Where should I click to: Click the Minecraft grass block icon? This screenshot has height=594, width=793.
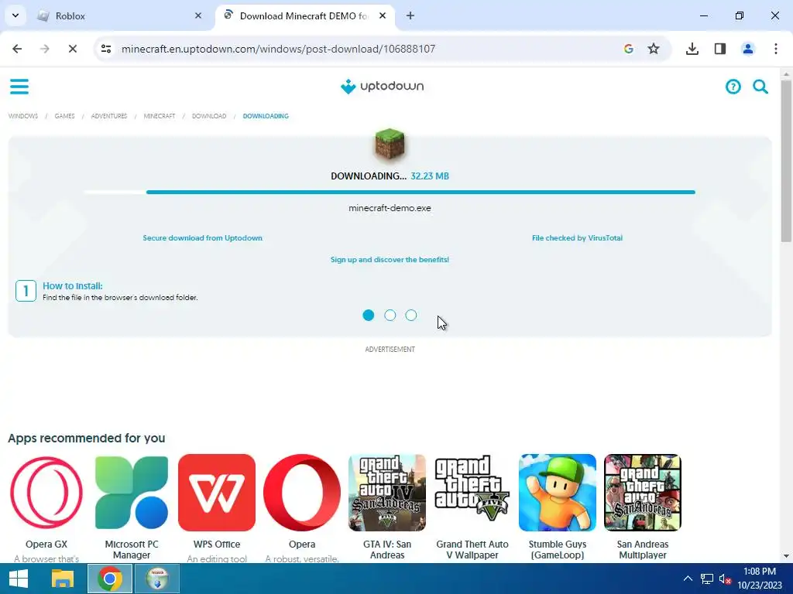(x=390, y=145)
